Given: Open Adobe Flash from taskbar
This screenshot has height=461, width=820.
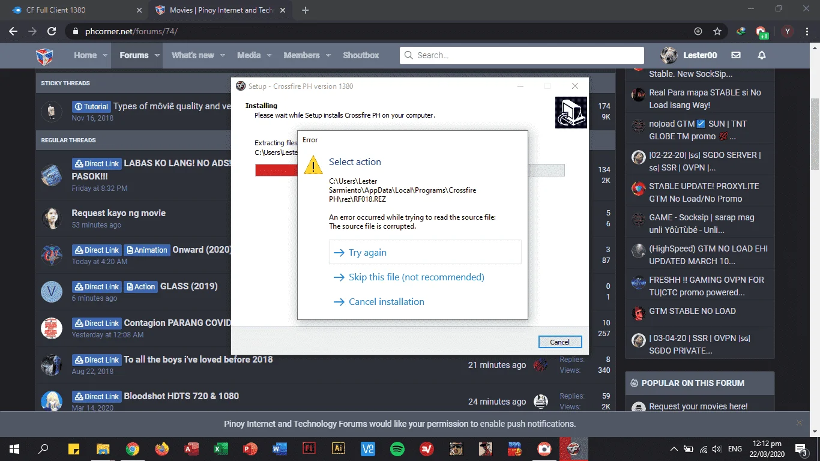Looking at the screenshot, I should [x=309, y=448].
